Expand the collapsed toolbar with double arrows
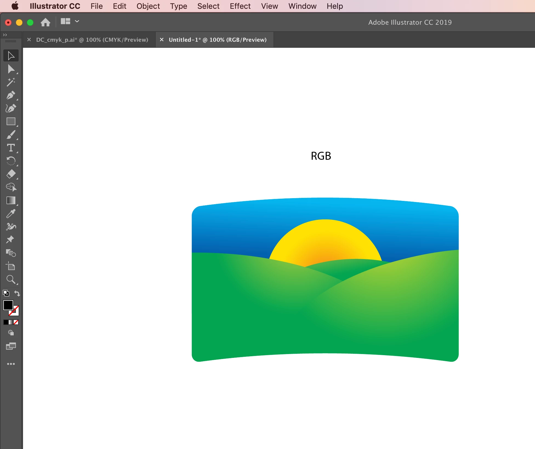The image size is (535, 449). click(x=5, y=35)
